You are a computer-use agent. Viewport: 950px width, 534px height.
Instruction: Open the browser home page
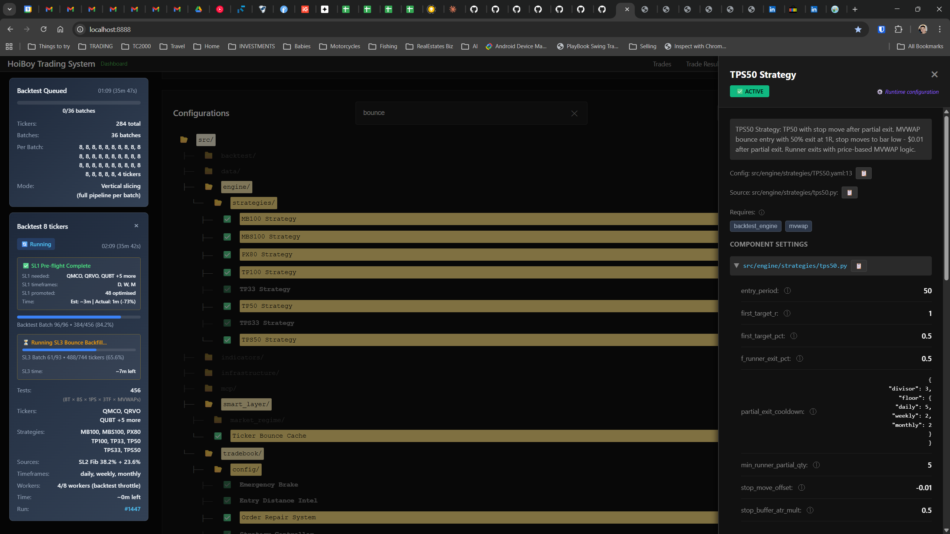[60, 29]
